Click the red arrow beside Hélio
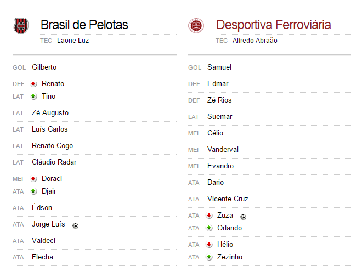The image size is (351, 277). [x=209, y=245]
